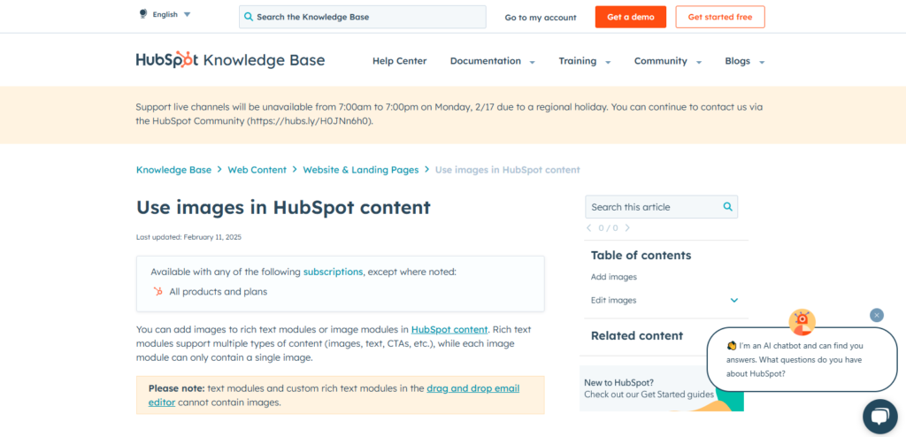Click the Web Content breadcrumb link
The width and height of the screenshot is (906, 437).
[257, 169]
